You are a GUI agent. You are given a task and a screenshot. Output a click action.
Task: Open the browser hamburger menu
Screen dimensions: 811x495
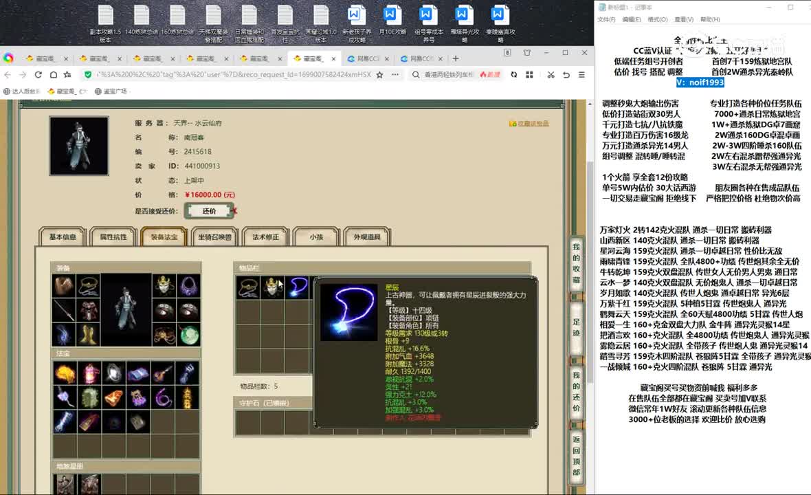coord(582,74)
